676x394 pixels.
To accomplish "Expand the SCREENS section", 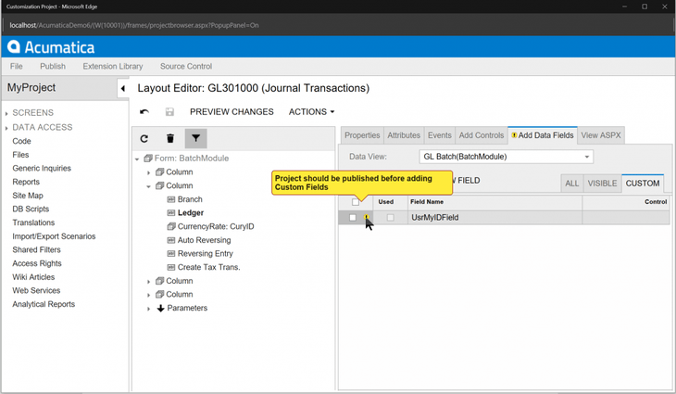I will [x=6, y=113].
